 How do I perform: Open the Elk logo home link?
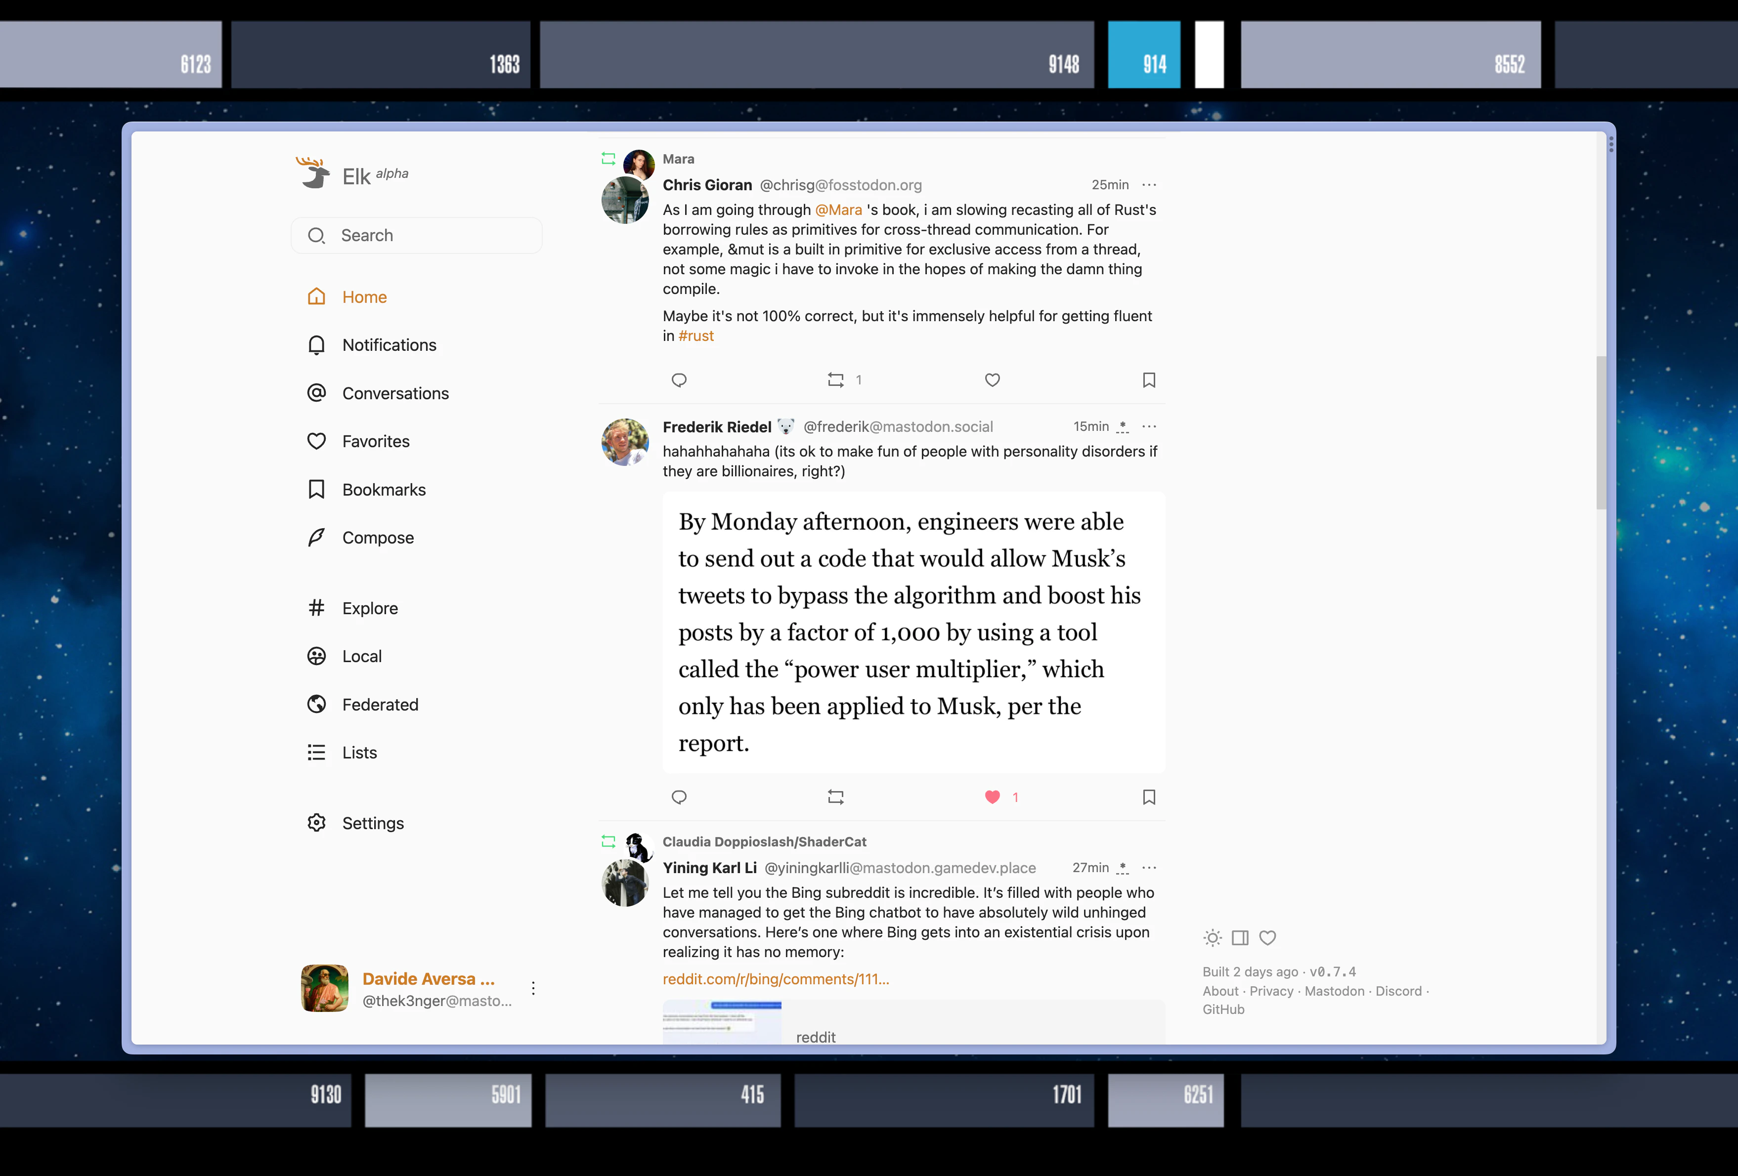click(x=352, y=174)
